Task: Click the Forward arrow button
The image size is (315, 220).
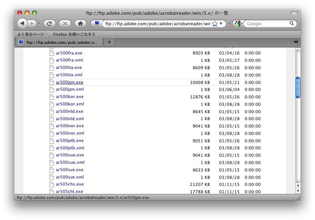Action: (x=32, y=24)
